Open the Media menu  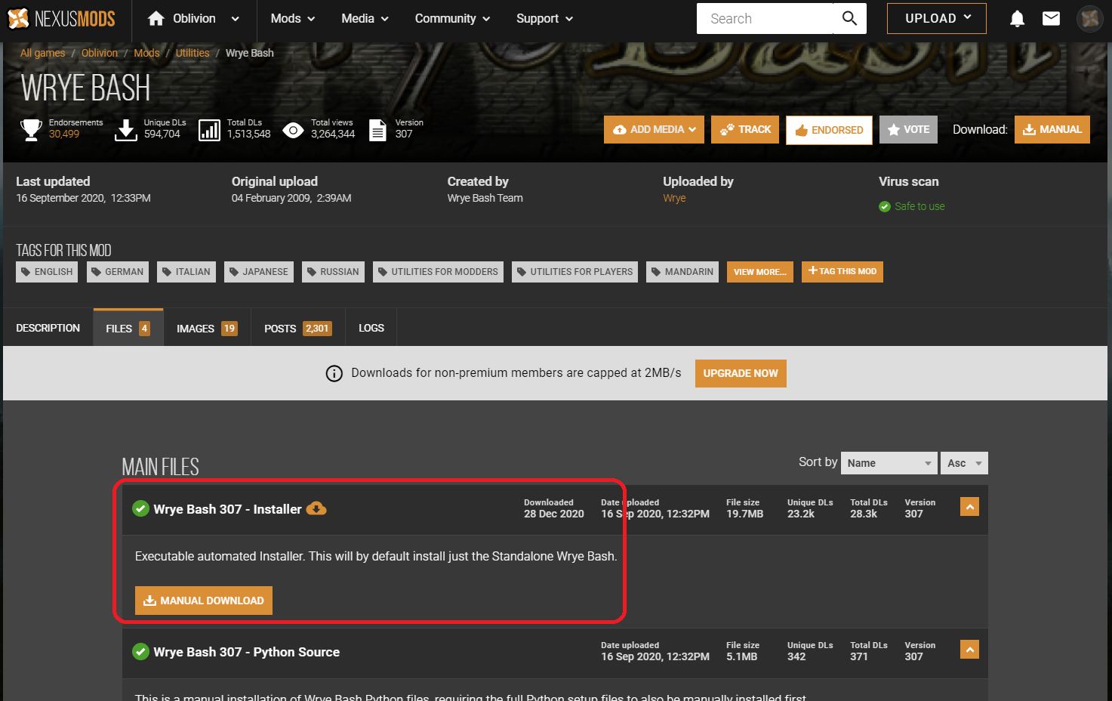click(365, 18)
